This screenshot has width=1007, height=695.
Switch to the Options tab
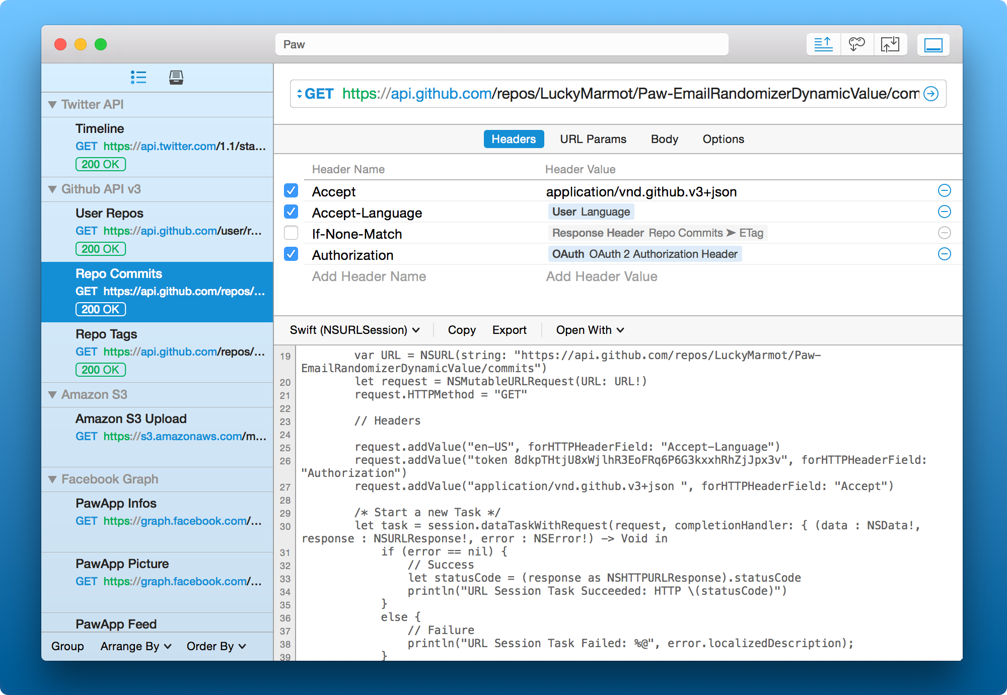click(x=724, y=139)
